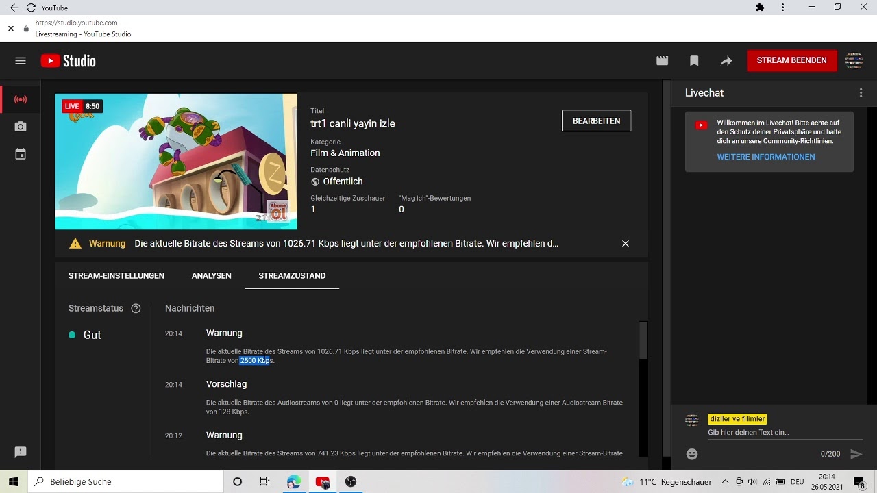Show hidden tray icons chevron
The image size is (877, 493).
click(725, 481)
